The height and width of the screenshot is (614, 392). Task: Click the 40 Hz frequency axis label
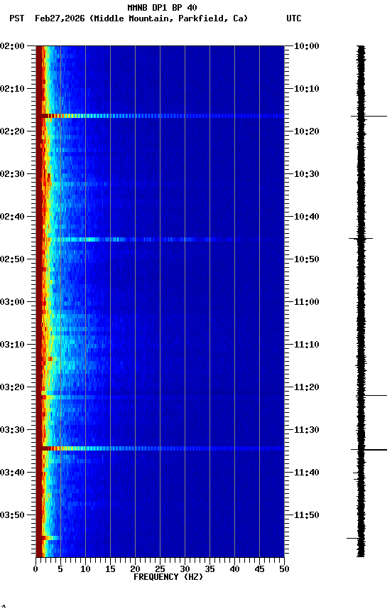[x=234, y=569]
